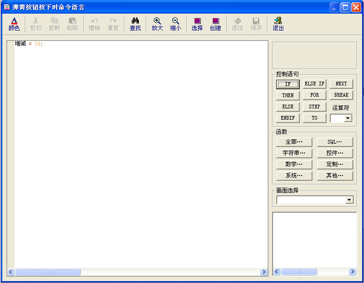Click the 剪切 cut icon
The image size is (364, 283).
(36, 24)
